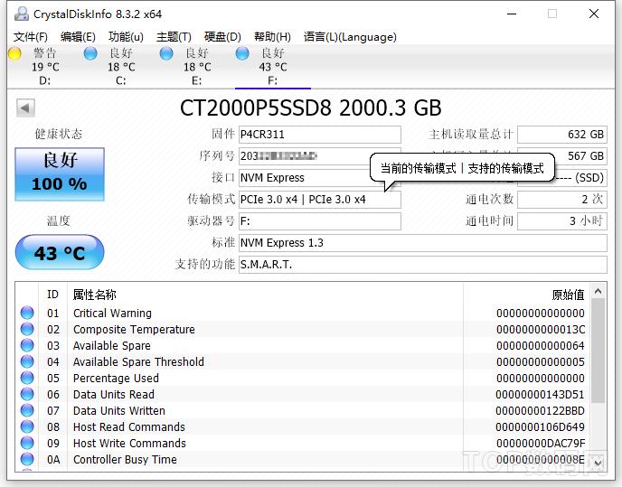The height and width of the screenshot is (487, 622).
Task: Select the Critical Warning attribute row
Action: (x=303, y=313)
